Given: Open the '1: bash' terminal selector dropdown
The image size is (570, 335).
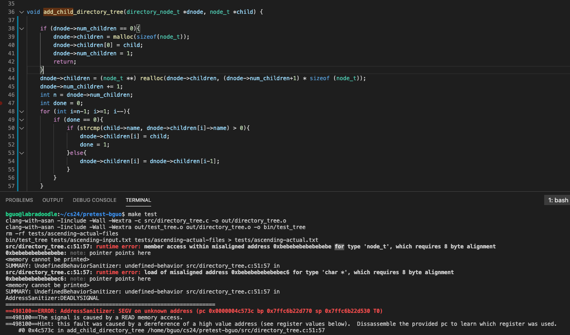Looking at the screenshot, I should (x=557, y=200).
